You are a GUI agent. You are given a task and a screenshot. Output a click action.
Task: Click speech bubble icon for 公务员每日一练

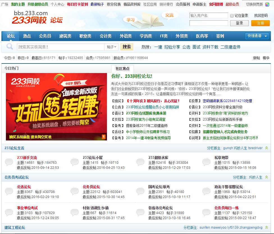click(x=206, y=212)
